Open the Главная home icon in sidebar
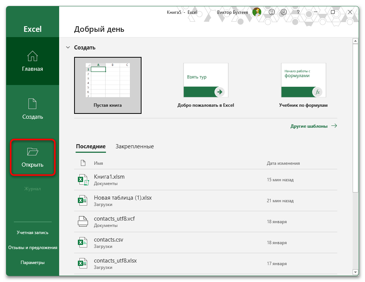The image size is (365, 282). point(32,56)
